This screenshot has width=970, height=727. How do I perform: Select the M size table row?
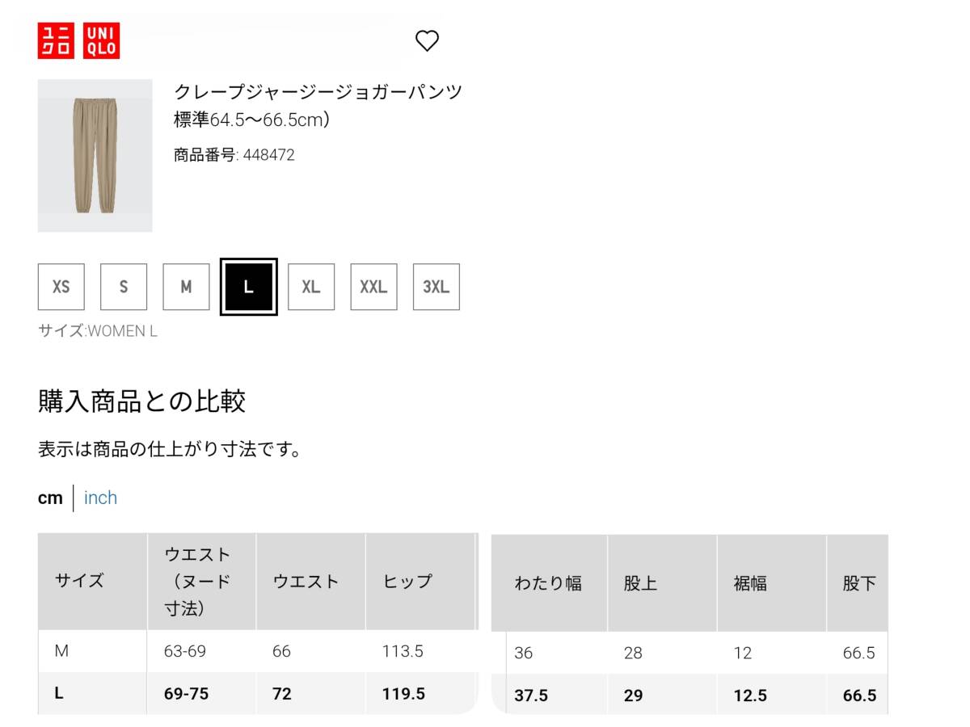point(257,651)
